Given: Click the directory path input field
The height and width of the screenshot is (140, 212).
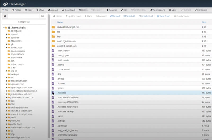Looking at the screenshot, I should pos(24,16).
